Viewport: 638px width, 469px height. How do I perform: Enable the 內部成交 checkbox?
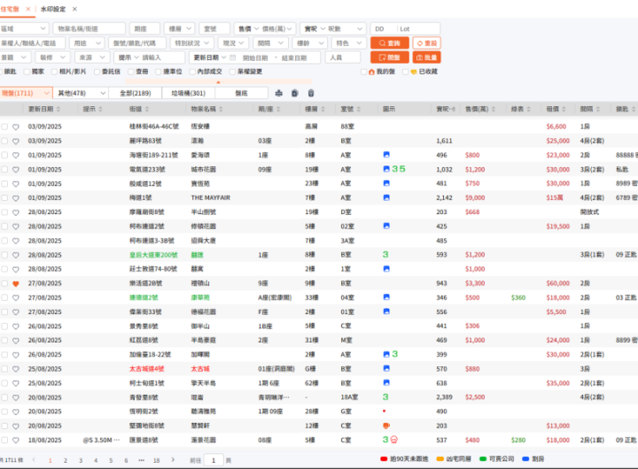tap(193, 72)
